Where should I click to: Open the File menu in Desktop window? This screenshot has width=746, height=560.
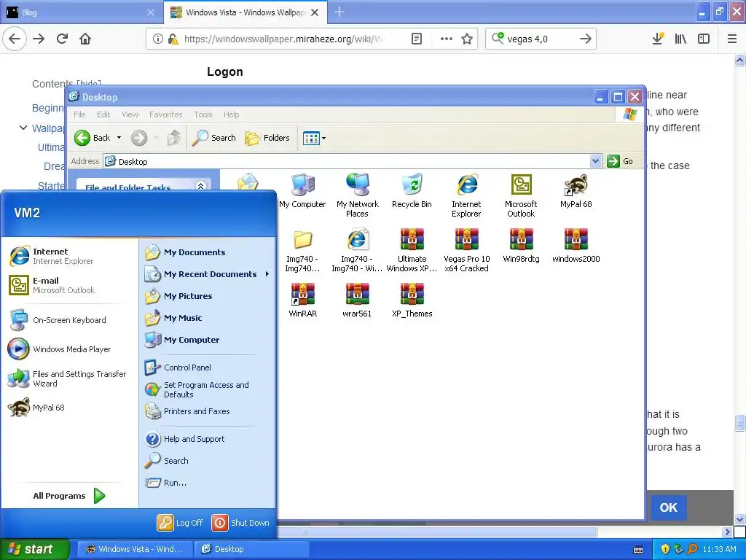pos(79,114)
